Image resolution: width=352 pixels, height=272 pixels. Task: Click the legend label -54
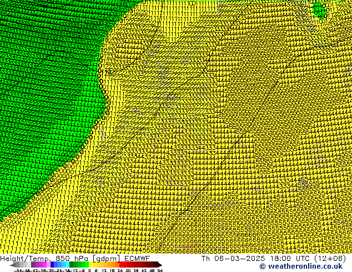[18, 270]
